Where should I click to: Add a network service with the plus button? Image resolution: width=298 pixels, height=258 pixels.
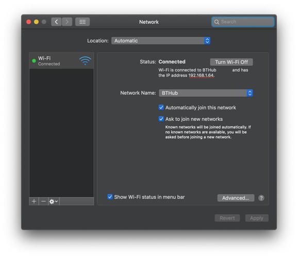tap(34, 201)
